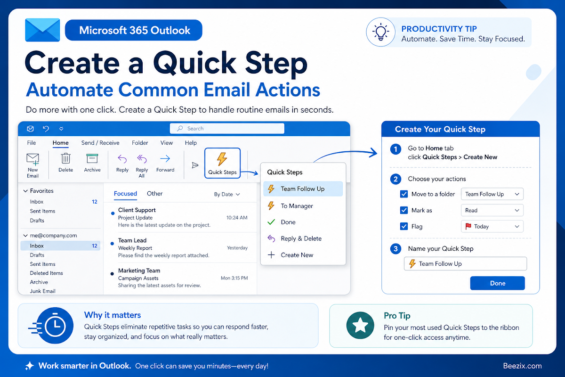Click the lightning icon beside To Manager

pyautogui.click(x=271, y=206)
